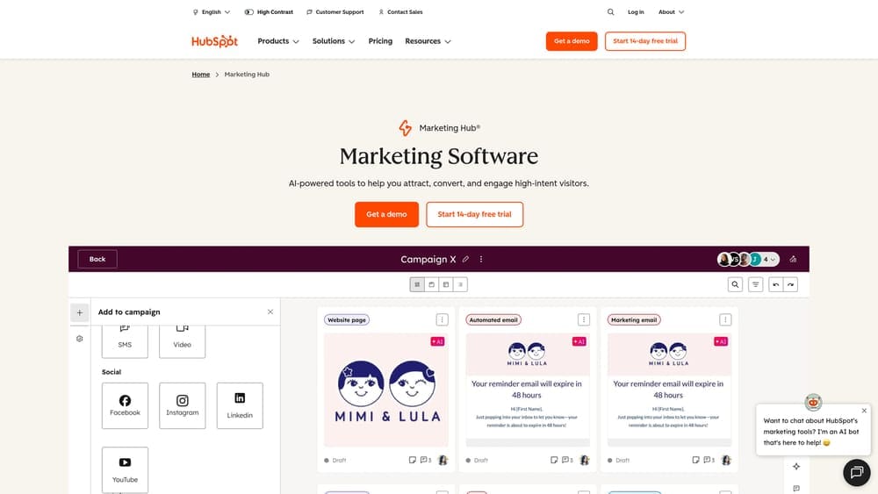The image size is (878, 494).
Task: Click the AI sparkle icon at right edge
Action: (796, 467)
